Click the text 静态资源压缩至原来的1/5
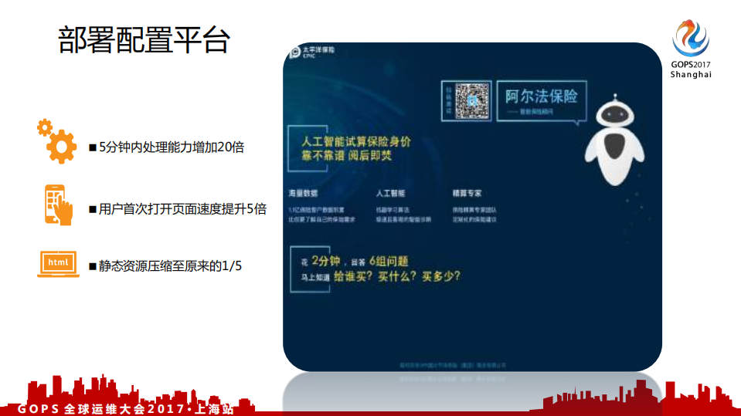Viewport: 741px width, 416px height. point(170,265)
